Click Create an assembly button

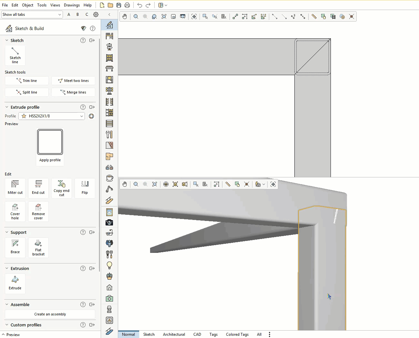(50, 314)
